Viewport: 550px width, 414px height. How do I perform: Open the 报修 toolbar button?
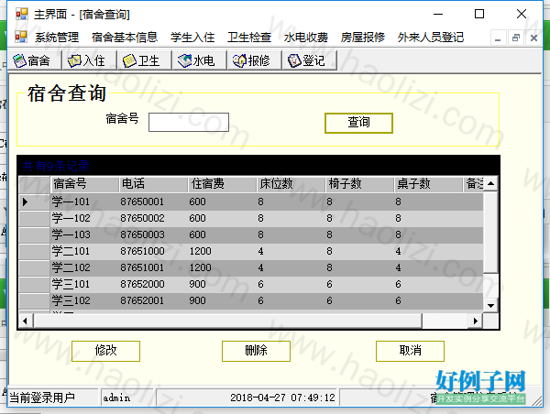tap(254, 60)
